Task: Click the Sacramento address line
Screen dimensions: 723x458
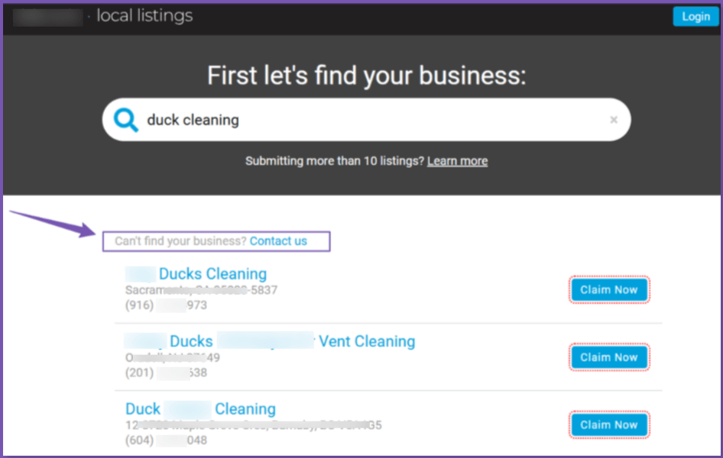Action: tap(201, 290)
